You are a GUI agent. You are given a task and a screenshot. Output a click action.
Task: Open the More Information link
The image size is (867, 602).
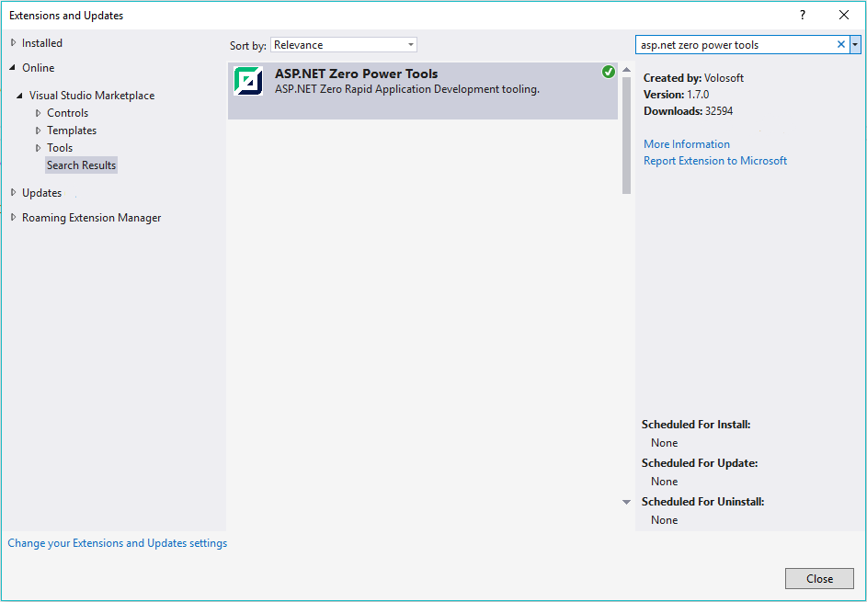[x=687, y=143]
